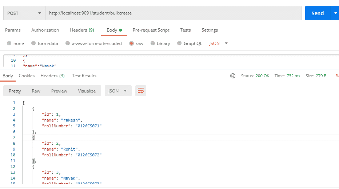
Task: Click the wrap lines icon in response
Action: pyautogui.click(x=140, y=91)
